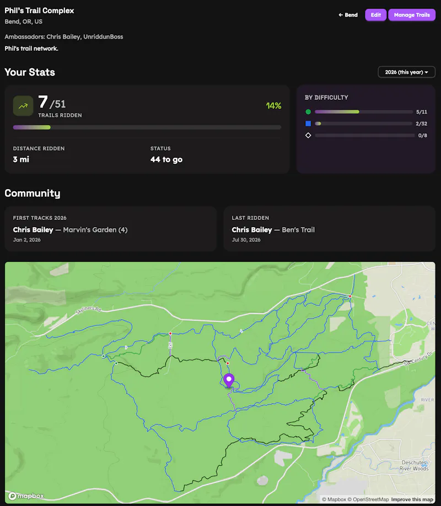Click the '44 to go' status text

tap(166, 159)
